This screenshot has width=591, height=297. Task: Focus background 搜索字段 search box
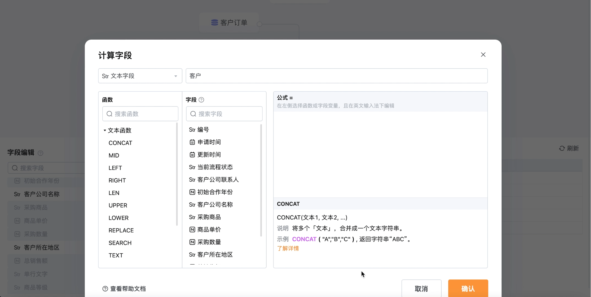click(46, 168)
